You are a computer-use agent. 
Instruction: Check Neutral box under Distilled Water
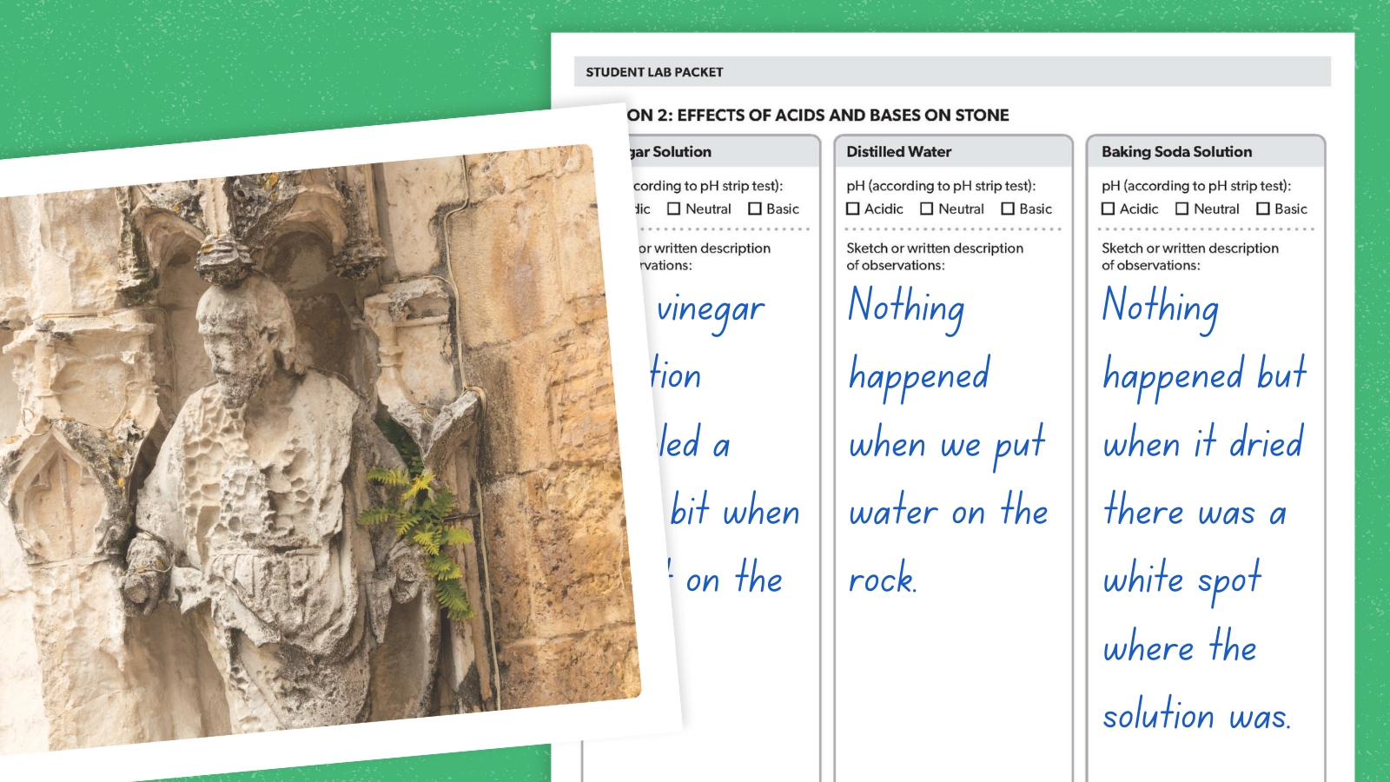pyautogui.click(x=927, y=209)
